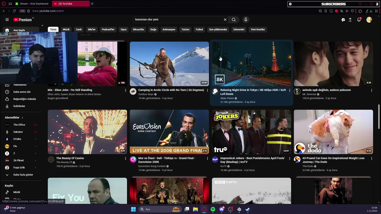Open options for aslında aşık değilsin video
This screenshot has height=214, width=381.
371,90
